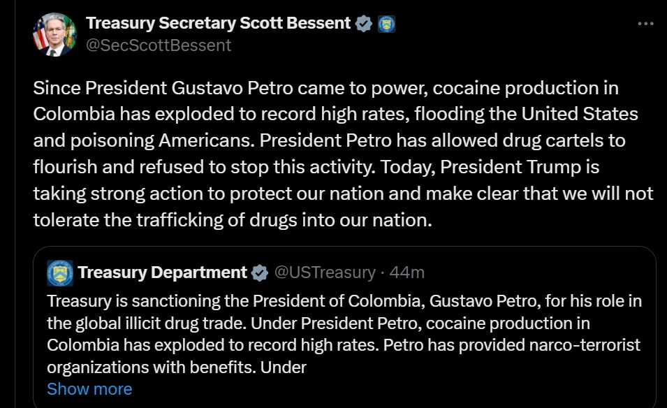Click the name Treasury Secretary Scott Bessent
Viewport: 667px width, 408px height.
218,23
